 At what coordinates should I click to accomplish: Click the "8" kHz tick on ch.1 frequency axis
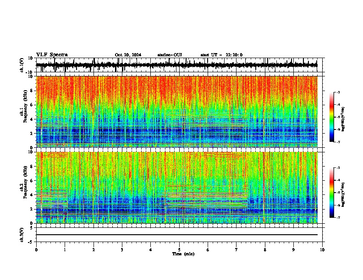[x=32, y=91]
